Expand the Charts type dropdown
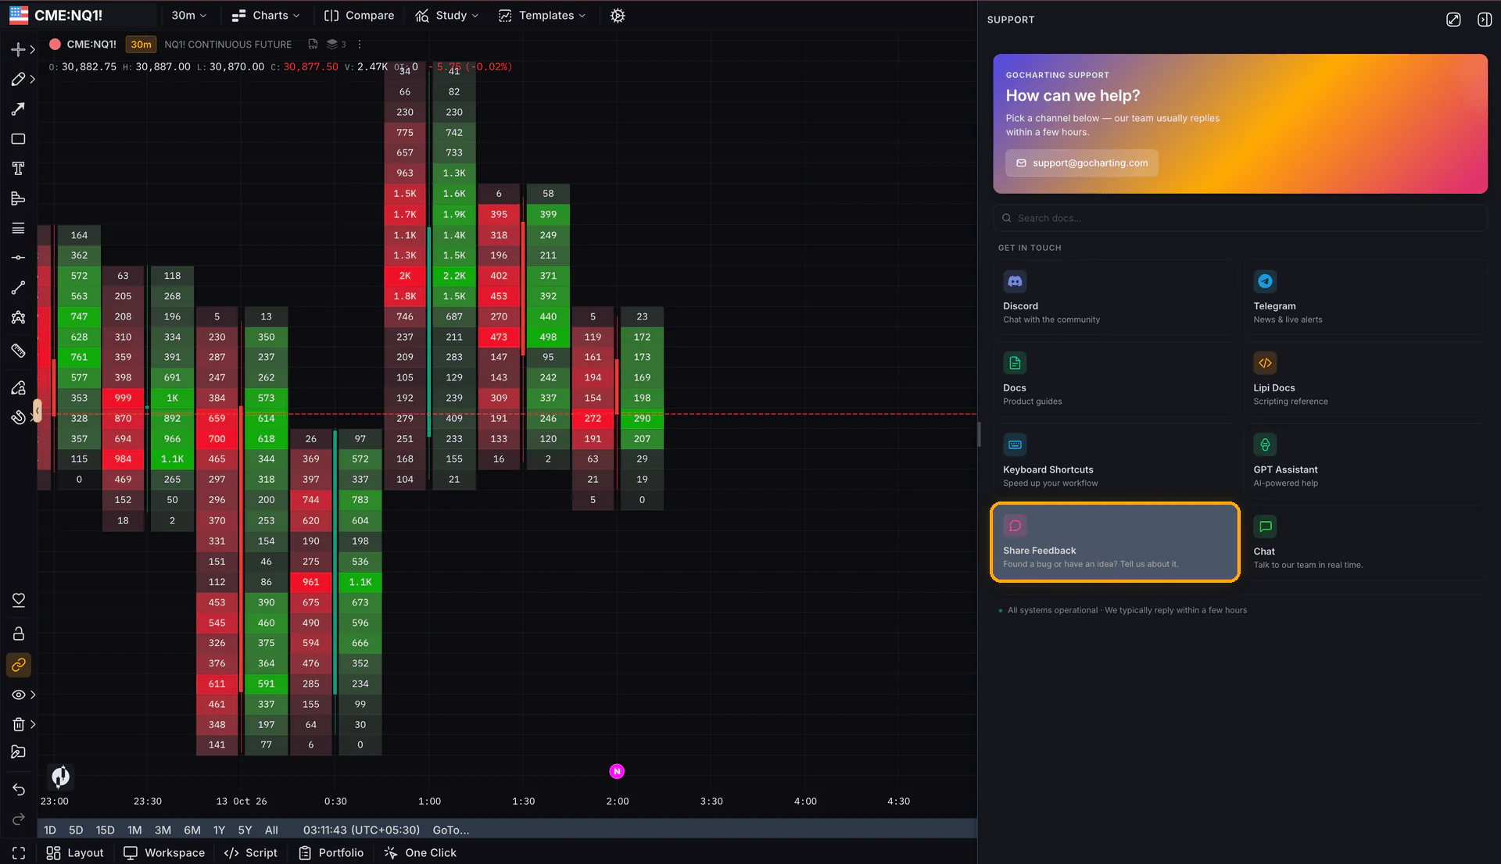 click(266, 16)
